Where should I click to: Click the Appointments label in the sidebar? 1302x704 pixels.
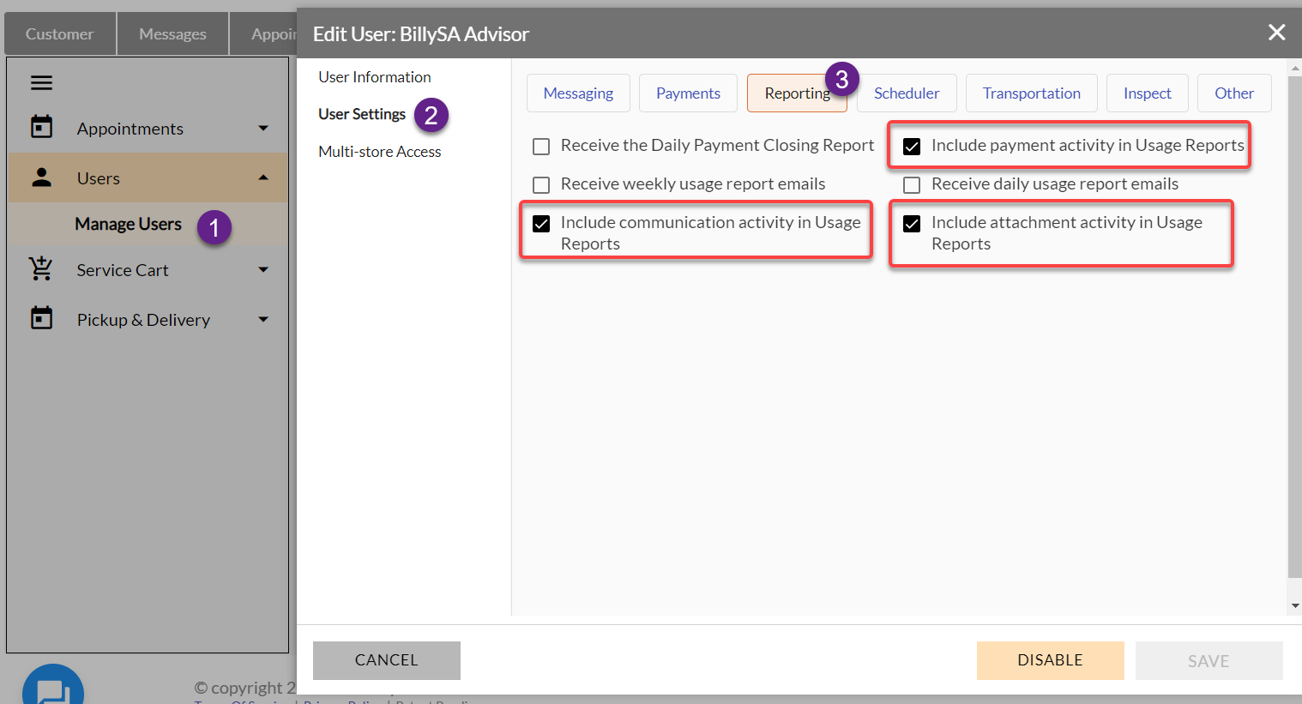(130, 129)
